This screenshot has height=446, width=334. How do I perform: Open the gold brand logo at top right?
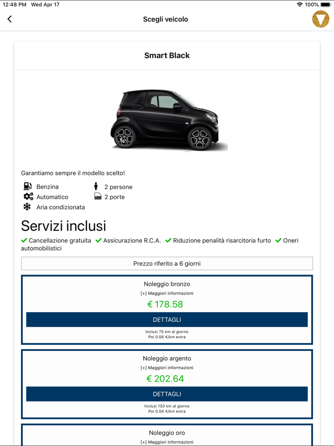(321, 19)
